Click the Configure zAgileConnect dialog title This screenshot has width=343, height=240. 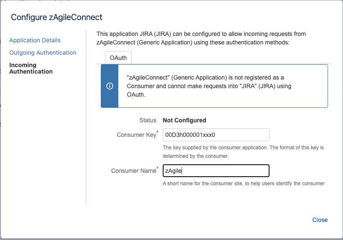coord(56,18)
